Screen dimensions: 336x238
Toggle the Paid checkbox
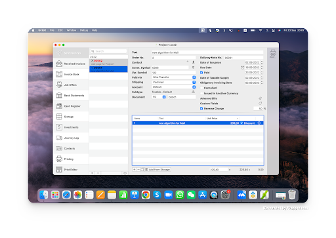coord(201,72)
